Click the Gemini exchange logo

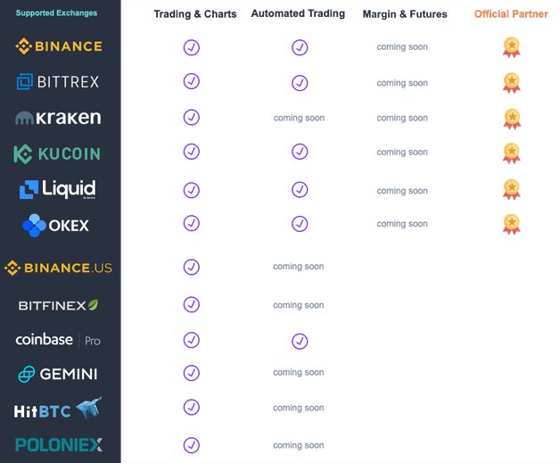[x=58, y=374]
